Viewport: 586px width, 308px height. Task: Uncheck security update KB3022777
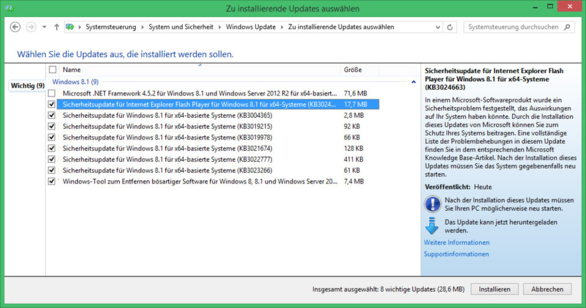tap(51, 159)
